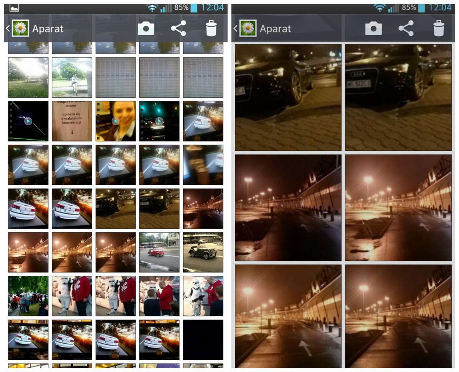This screenshot has height=372, width=459.
Task: Play the video of the smiling woman
Action: coord(116,121)
